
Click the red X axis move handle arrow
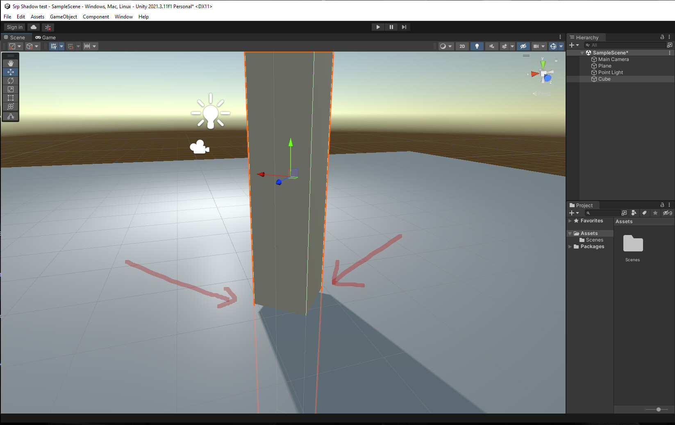[261, 174]
